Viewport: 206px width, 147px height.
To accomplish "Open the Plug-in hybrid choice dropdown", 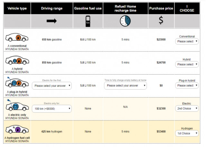I will pos(187,86).
